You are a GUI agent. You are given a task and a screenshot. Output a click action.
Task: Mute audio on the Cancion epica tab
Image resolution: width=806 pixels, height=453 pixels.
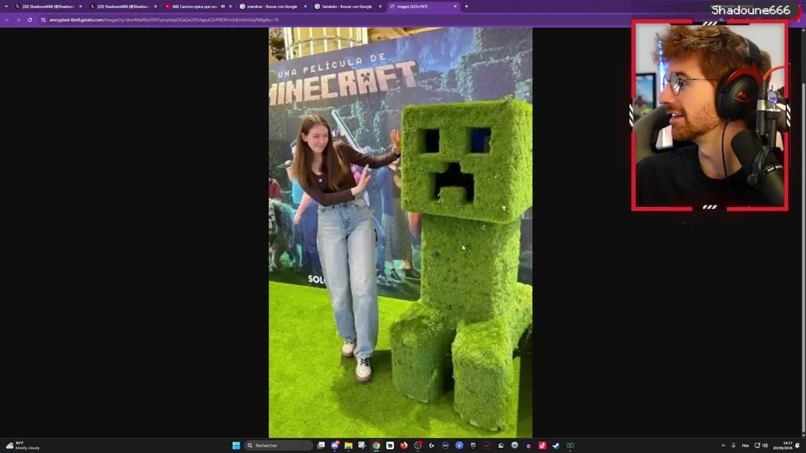(x=222, y=6)
